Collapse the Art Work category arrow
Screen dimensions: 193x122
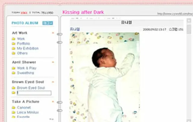[x=53, y=33]
